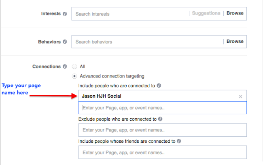Open Suggestions for interests
263x165 pixels.
point(206,13)
